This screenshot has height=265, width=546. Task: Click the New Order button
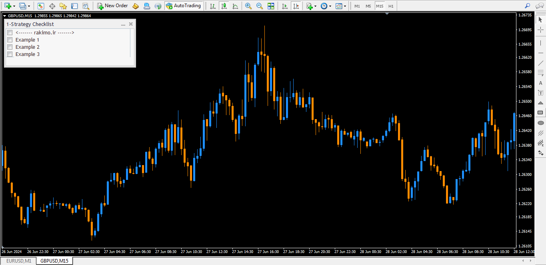click(x=112, y=6)
